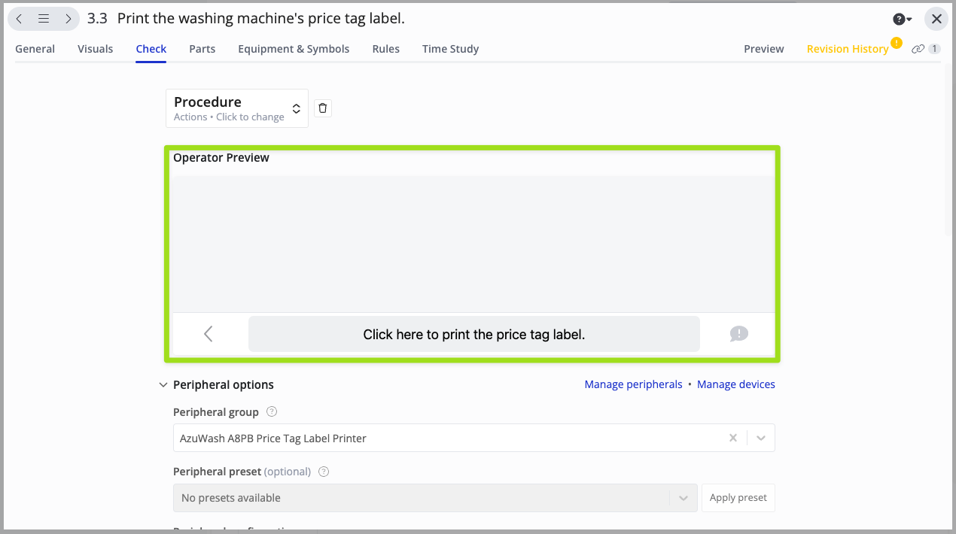The image size is (956, 534).
Task: Go to the previous step arrow
Action: 20,19
